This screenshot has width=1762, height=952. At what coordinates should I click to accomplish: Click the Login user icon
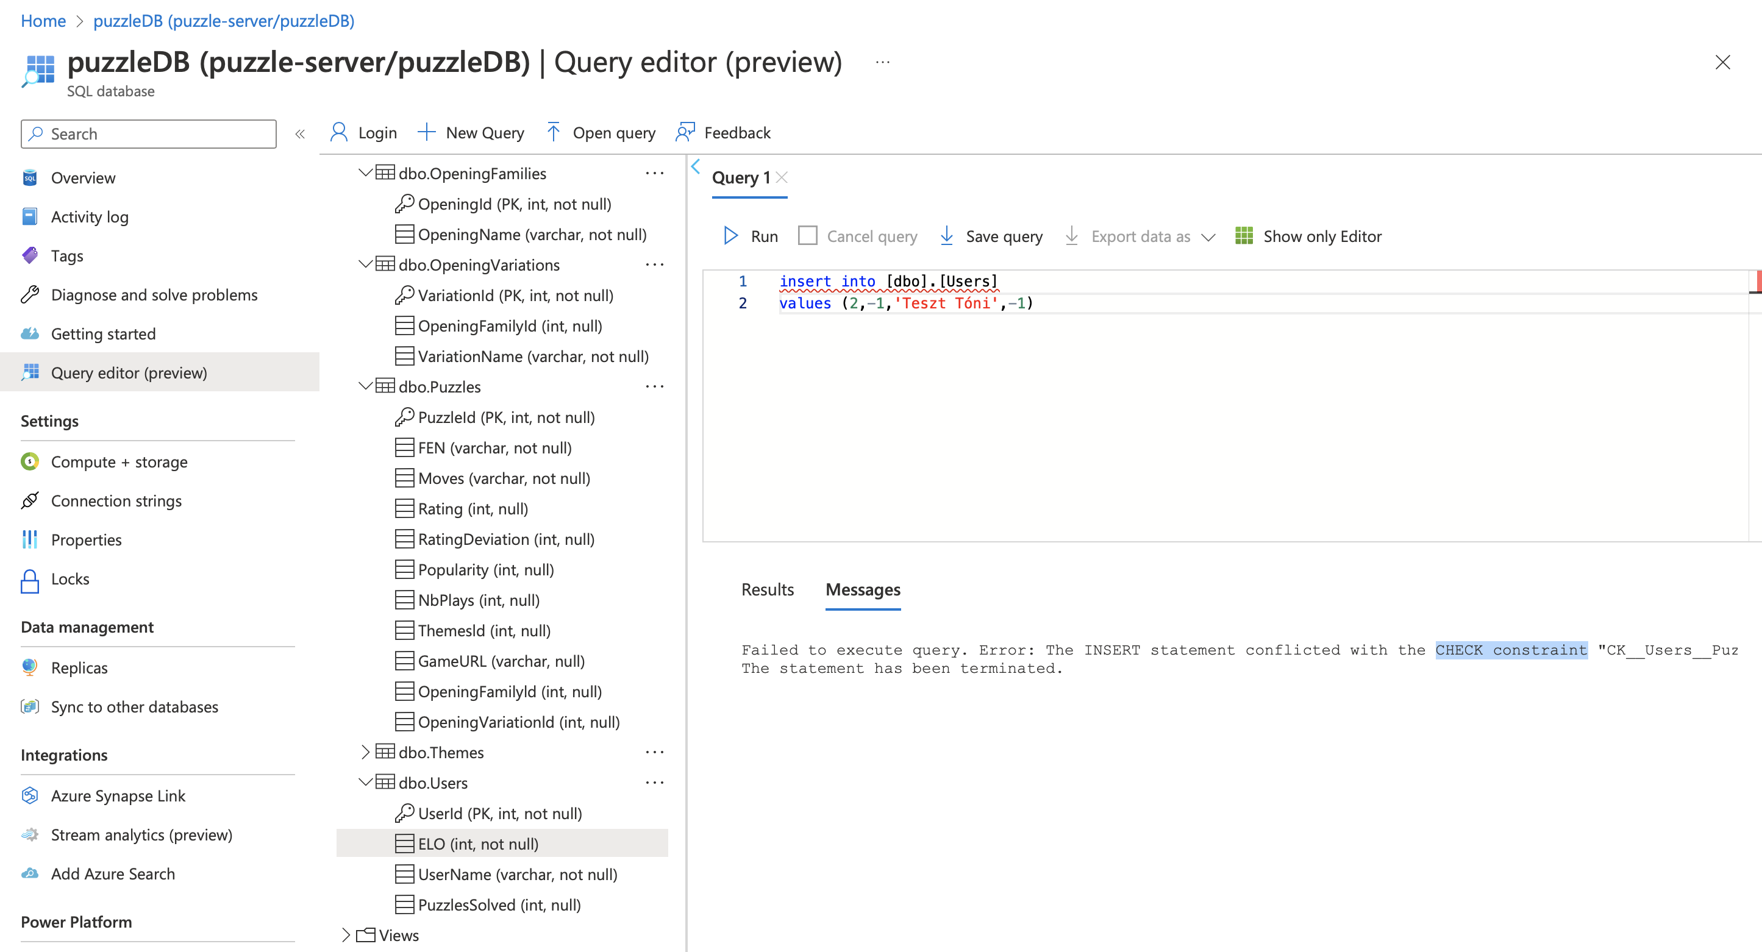click(x=338, y=132)
